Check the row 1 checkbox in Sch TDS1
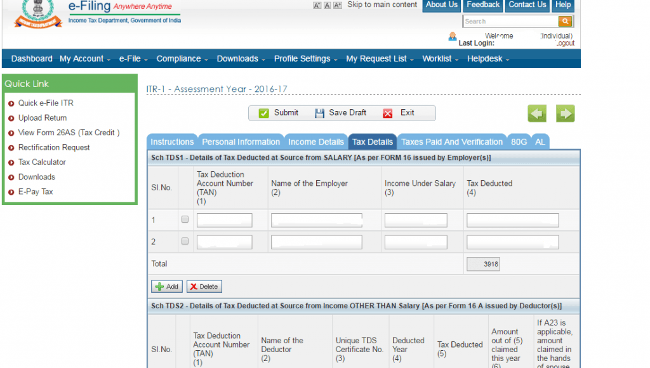 185,220
